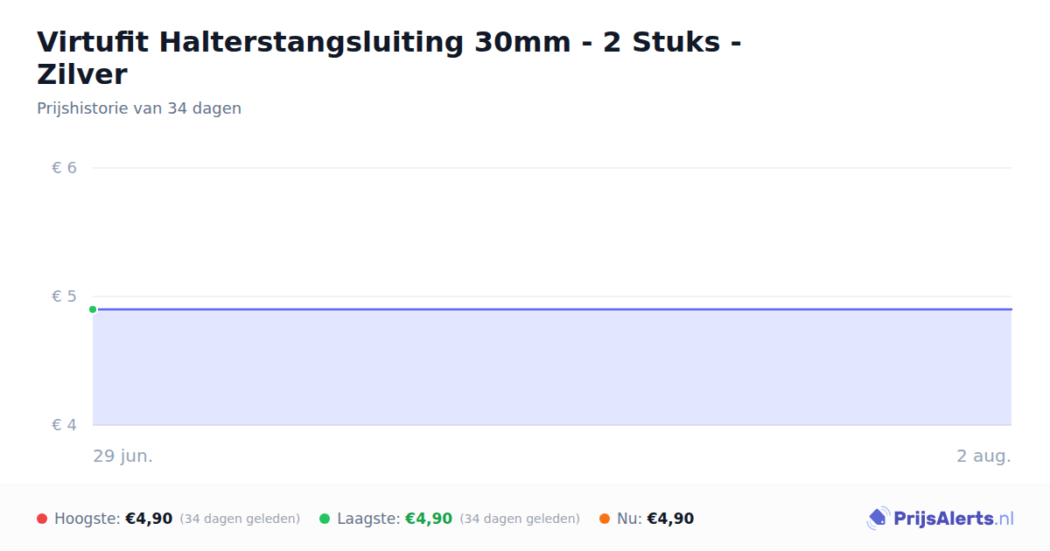Click the orange Nu legend dot
Screen dimensions: 1050x551
pyautogui.click(x=605, y=519)
